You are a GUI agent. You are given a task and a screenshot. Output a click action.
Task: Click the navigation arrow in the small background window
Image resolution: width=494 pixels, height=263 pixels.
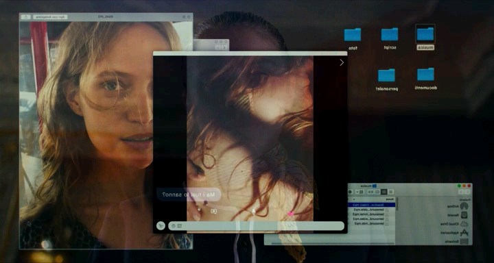(224, 47)
